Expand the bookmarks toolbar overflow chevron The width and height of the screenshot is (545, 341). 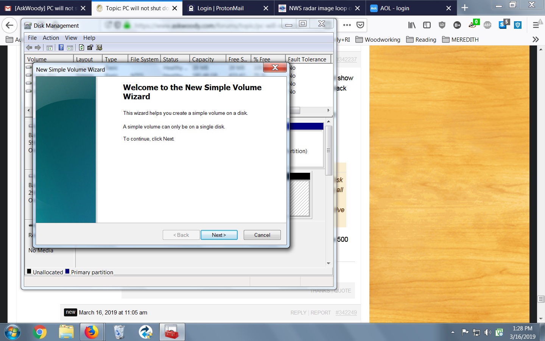535,39
